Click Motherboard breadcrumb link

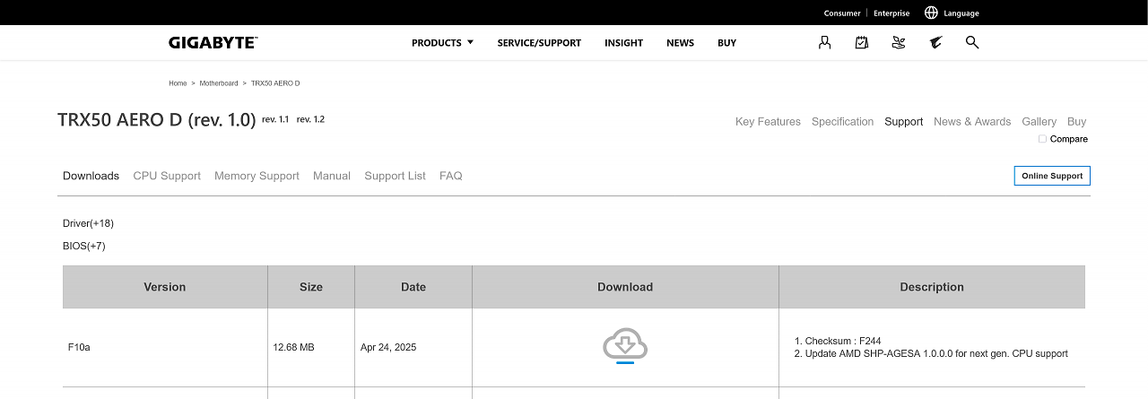click(x=219, y=83)
